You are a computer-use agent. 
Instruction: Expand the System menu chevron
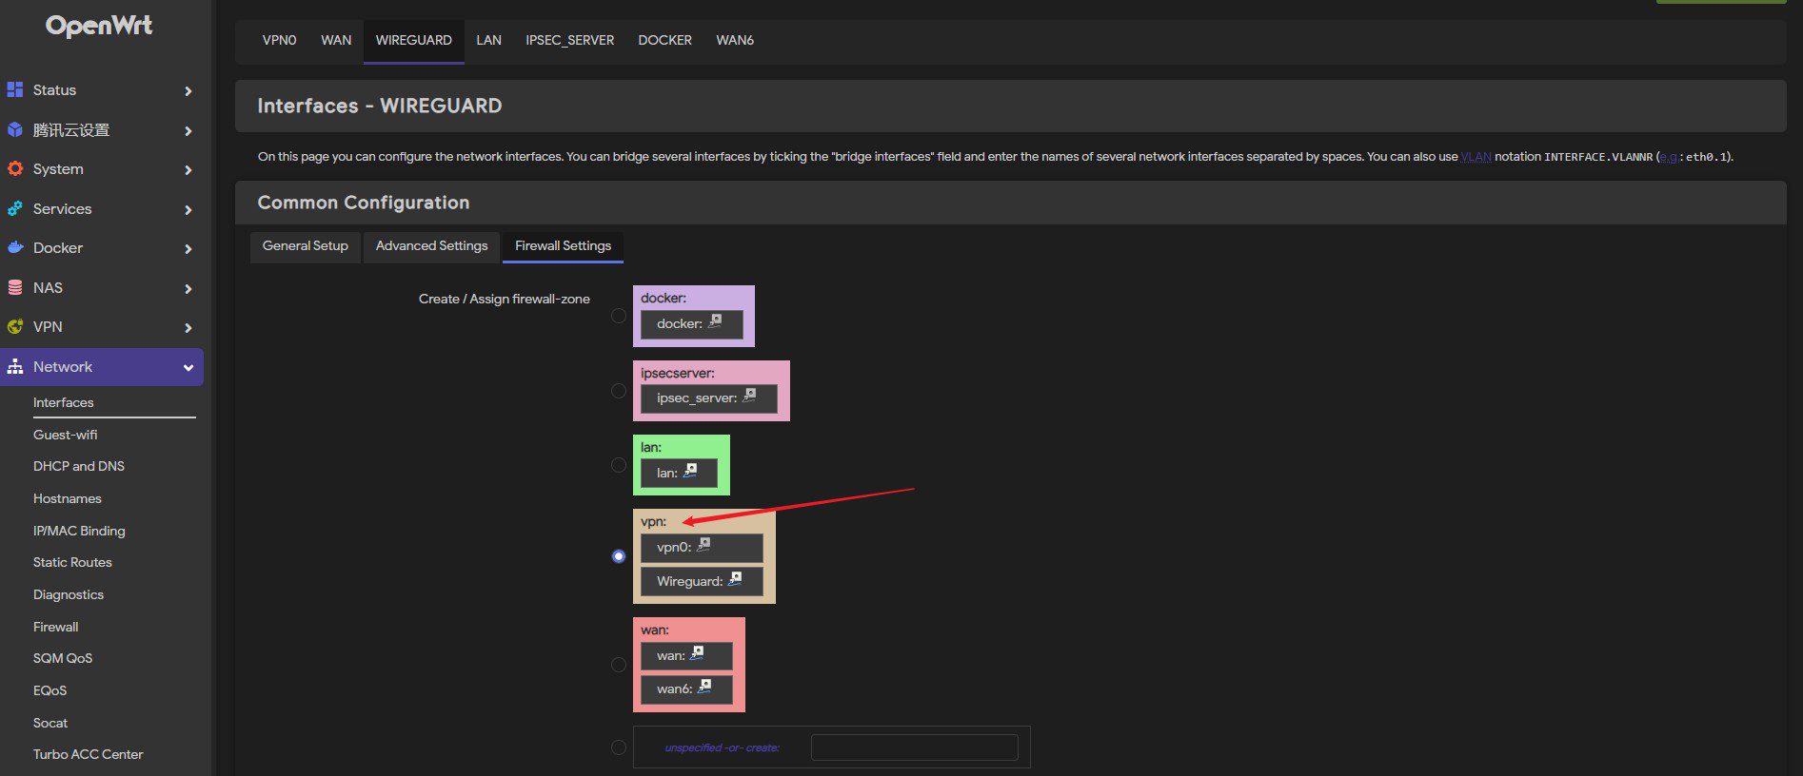(188, 170)
